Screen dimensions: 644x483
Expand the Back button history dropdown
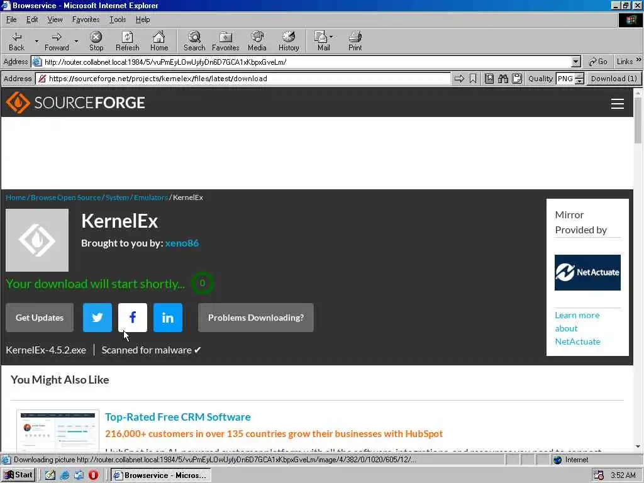(x=36, y=42)
